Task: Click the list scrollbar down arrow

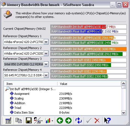Action: 124,112
